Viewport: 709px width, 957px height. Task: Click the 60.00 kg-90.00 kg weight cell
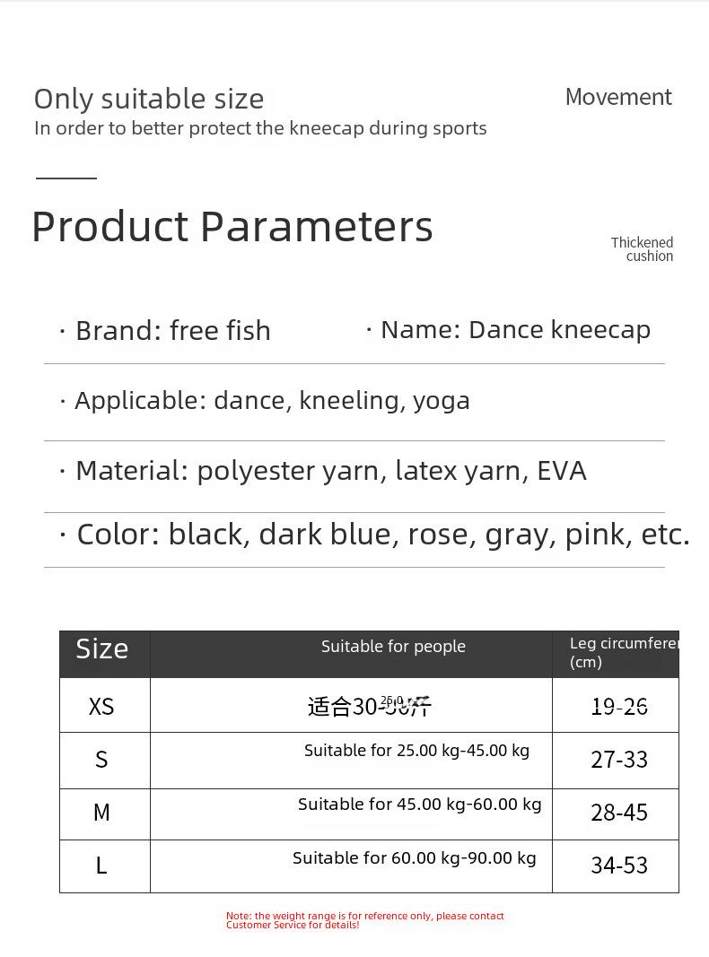click(x=414, y=858)
